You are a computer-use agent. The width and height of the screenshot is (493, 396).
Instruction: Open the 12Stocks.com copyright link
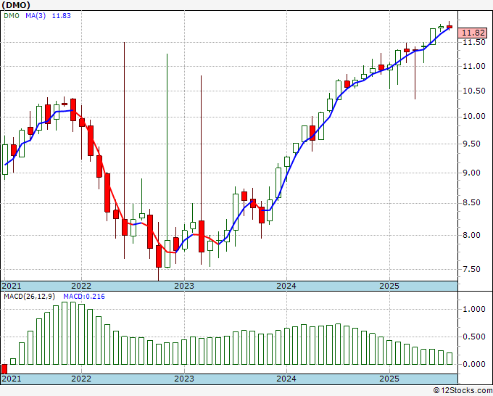tap(463, 391)
